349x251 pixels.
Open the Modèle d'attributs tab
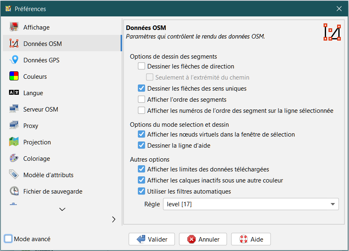pyautogui.click(x=48, y=175)
